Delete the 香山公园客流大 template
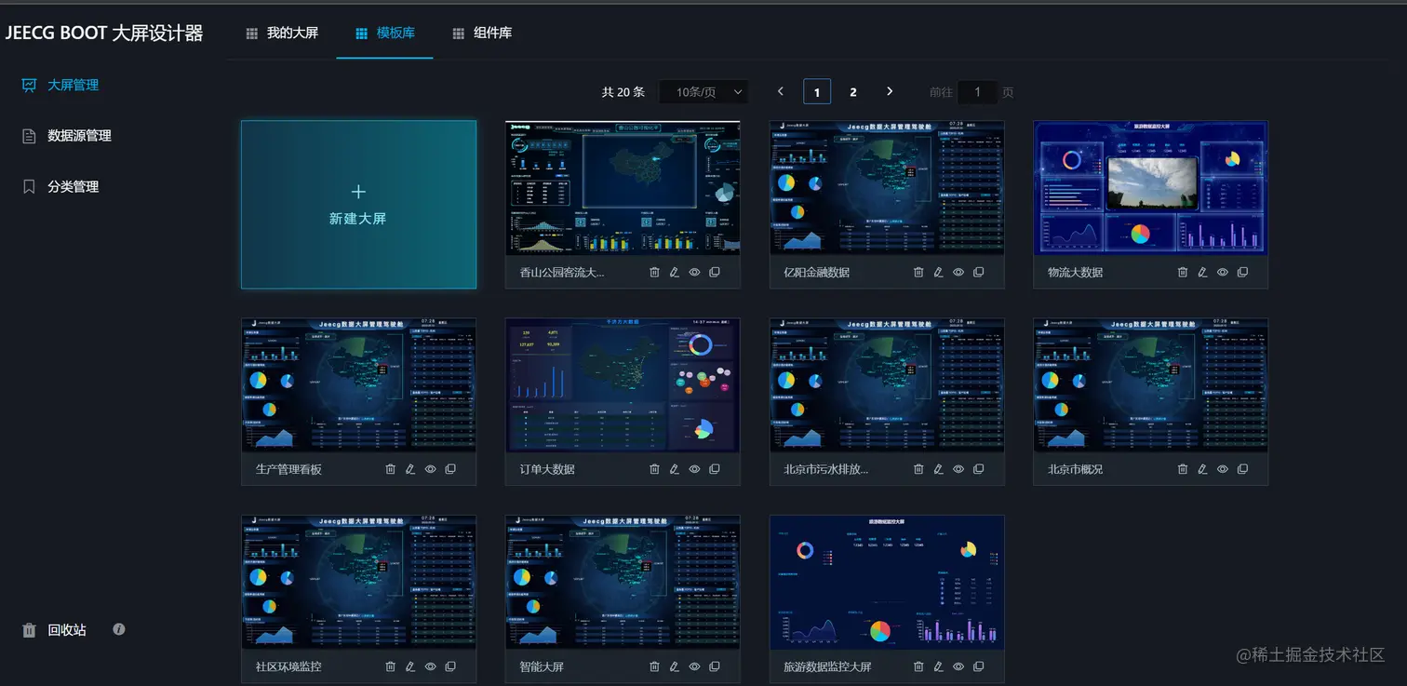The image size is (1407, 686). (654, 273)
